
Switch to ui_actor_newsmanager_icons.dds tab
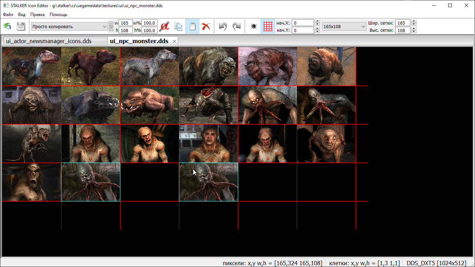pyautogui.click(x=49, y=41)
